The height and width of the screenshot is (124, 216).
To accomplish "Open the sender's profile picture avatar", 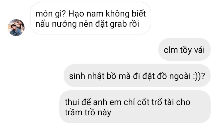I will click(x=16, y=28).
